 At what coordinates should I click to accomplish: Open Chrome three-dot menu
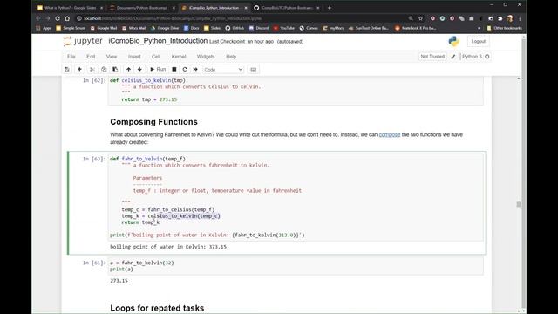(x=520, y=18)
